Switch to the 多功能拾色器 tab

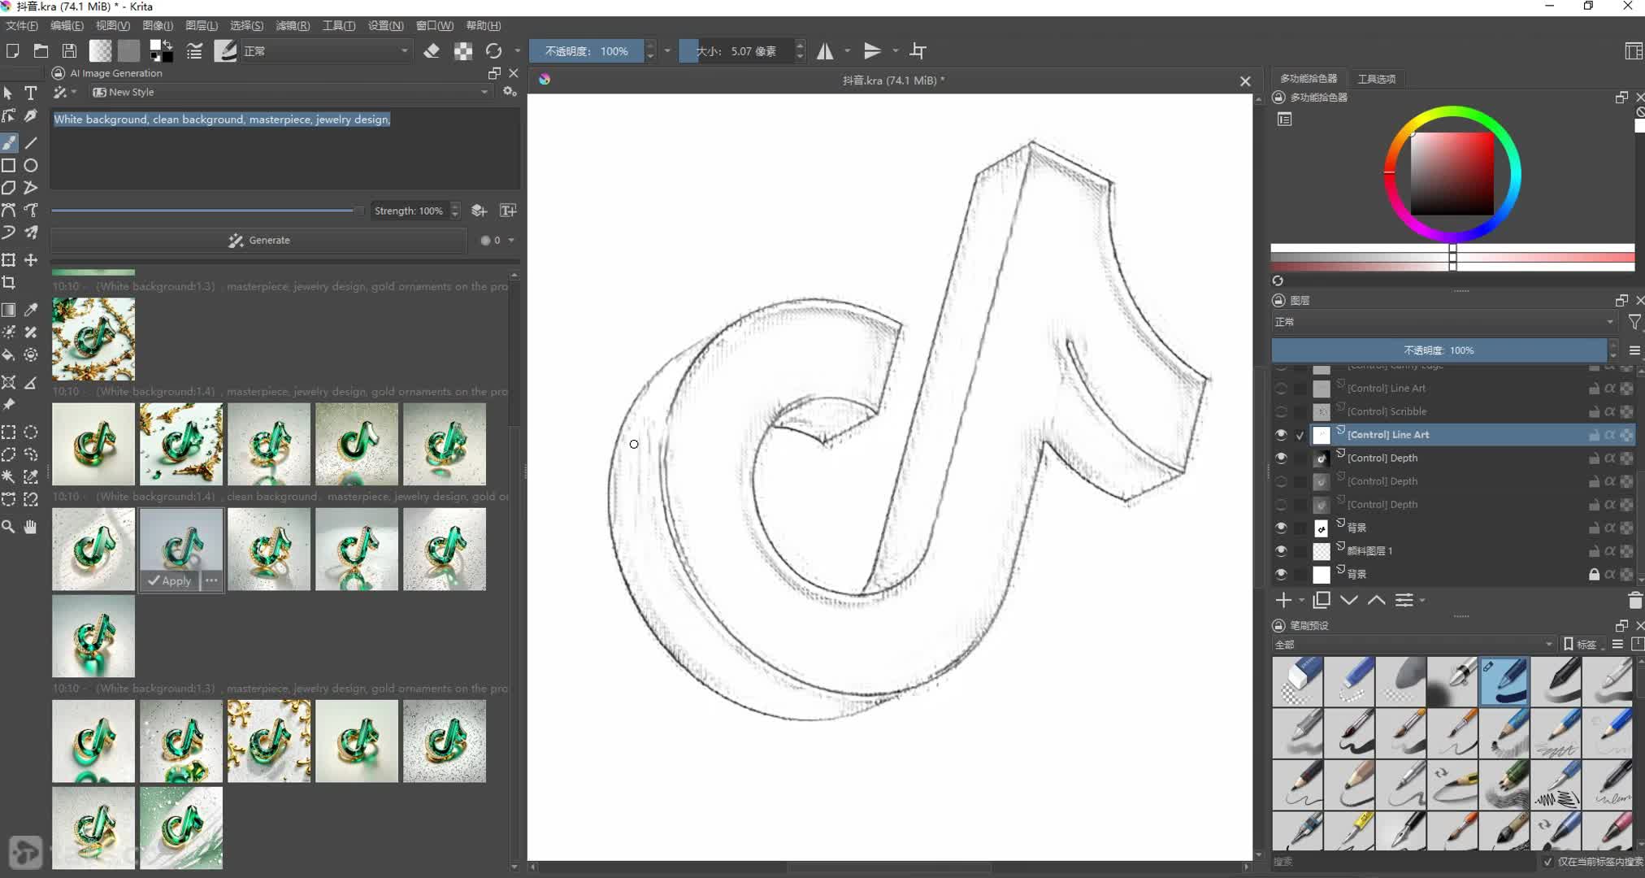point(1309,79)
